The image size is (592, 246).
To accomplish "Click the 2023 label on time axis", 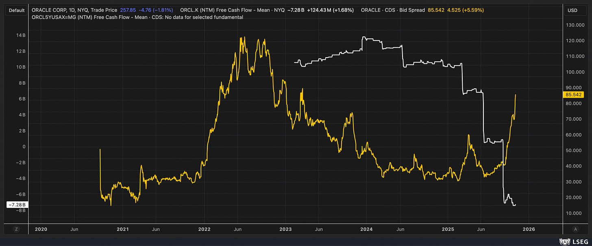I will [x=285, y=229].
